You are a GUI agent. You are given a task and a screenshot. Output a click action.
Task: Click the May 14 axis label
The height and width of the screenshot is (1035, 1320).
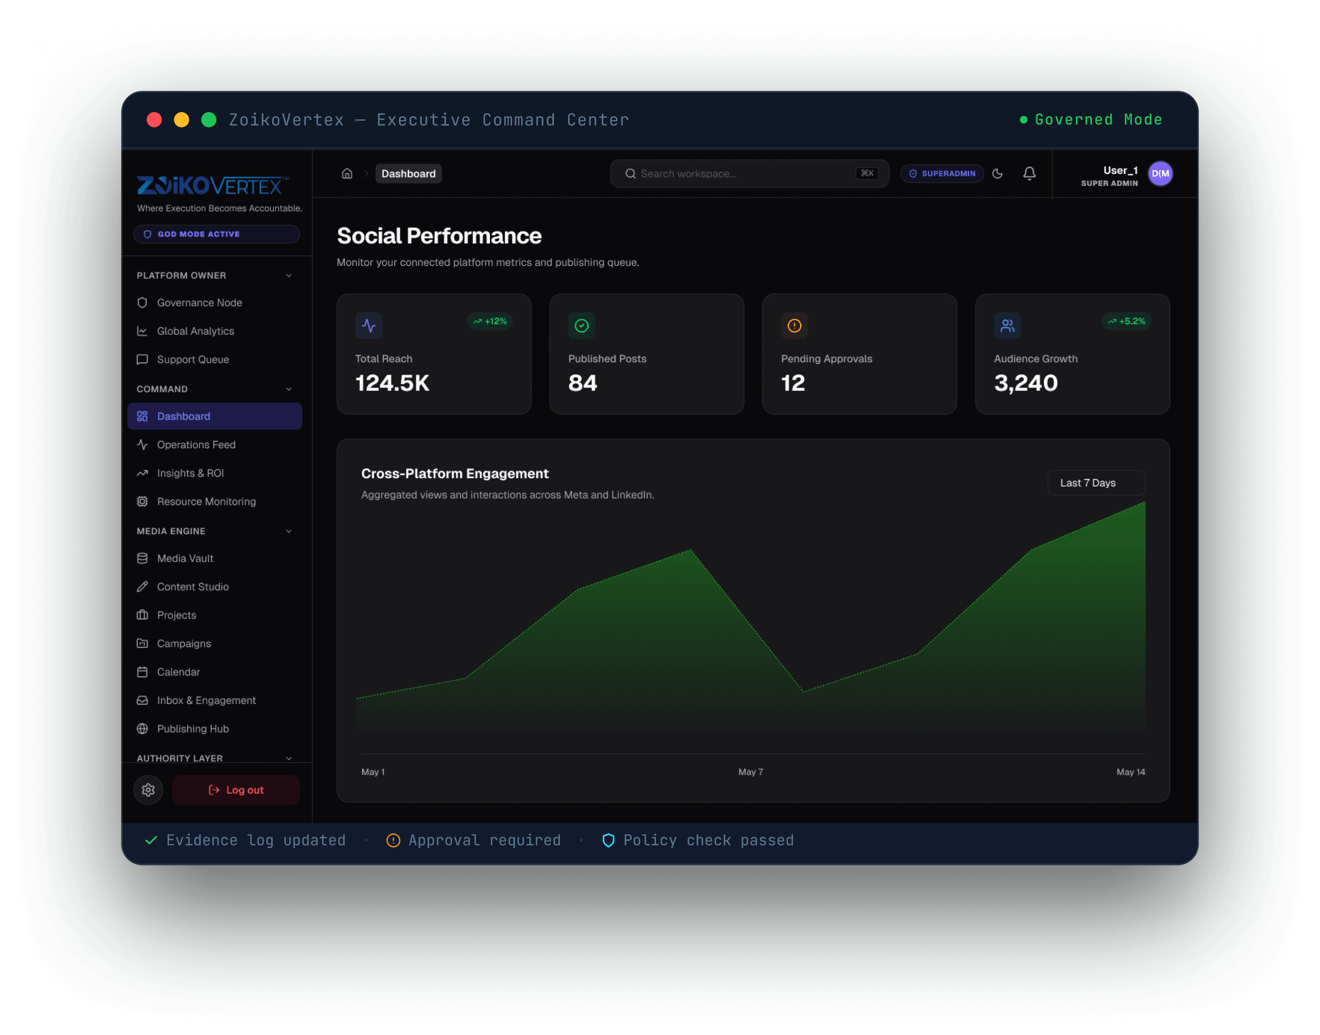[1130, 771]
